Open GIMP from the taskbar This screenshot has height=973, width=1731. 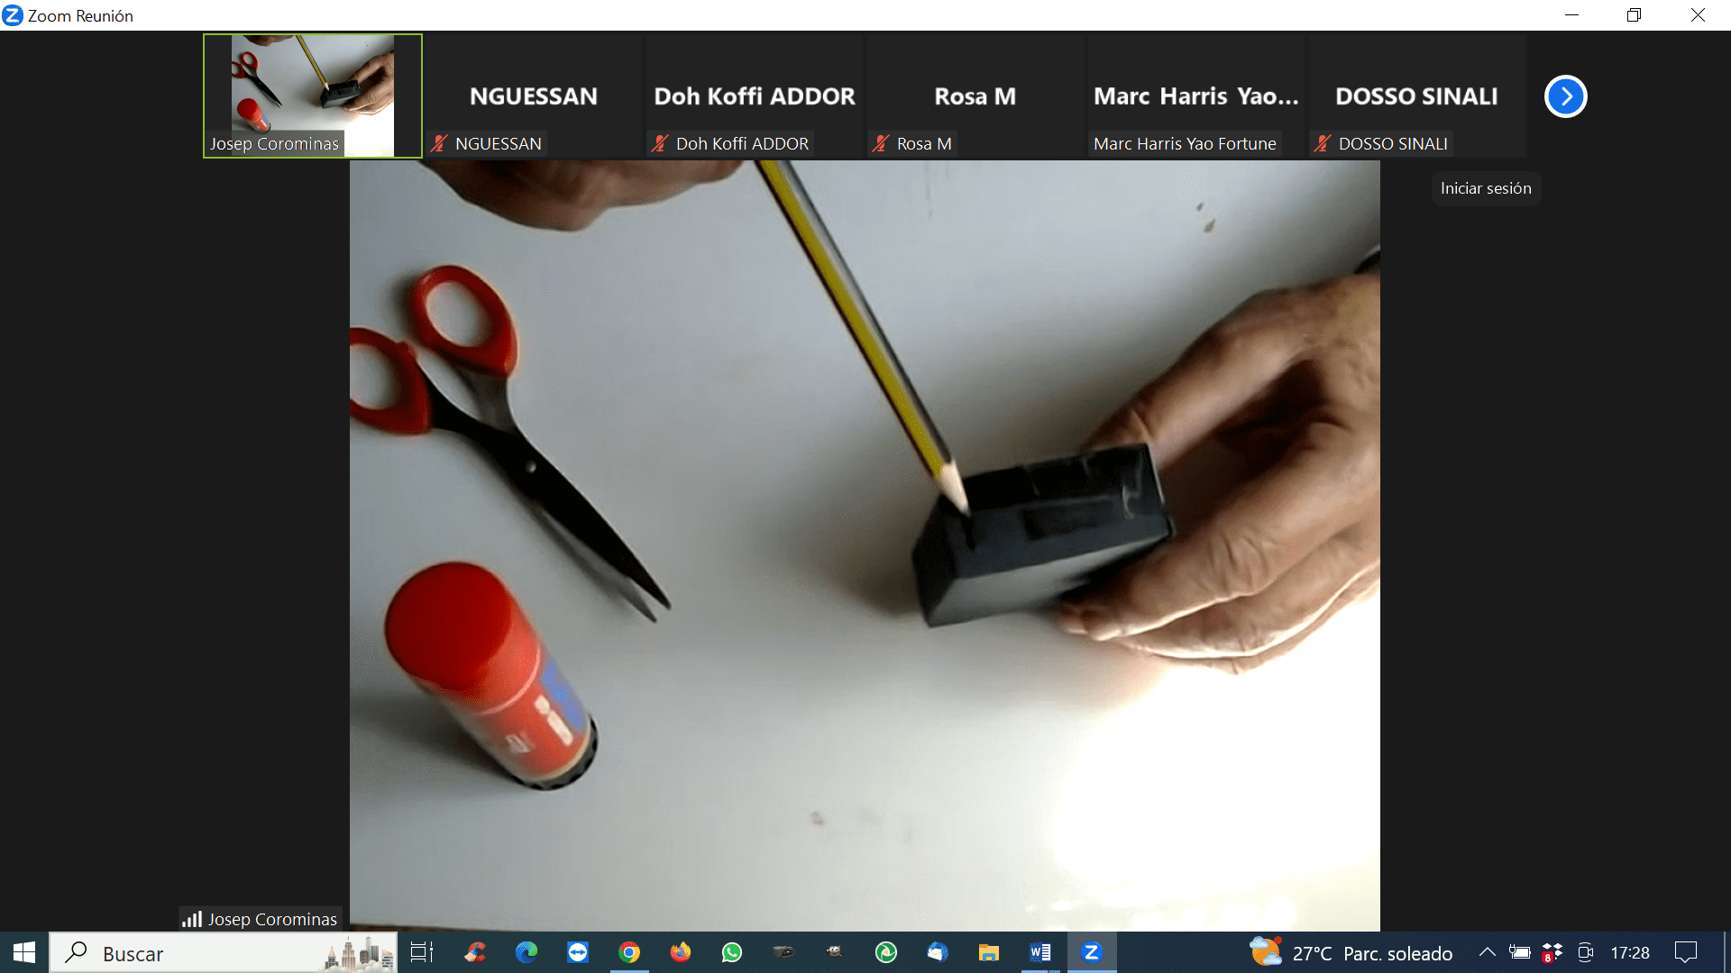(x=835, y=952)
